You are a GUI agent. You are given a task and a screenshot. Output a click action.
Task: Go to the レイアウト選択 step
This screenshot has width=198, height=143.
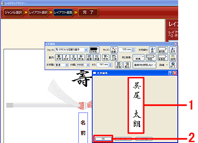point(38,12)
